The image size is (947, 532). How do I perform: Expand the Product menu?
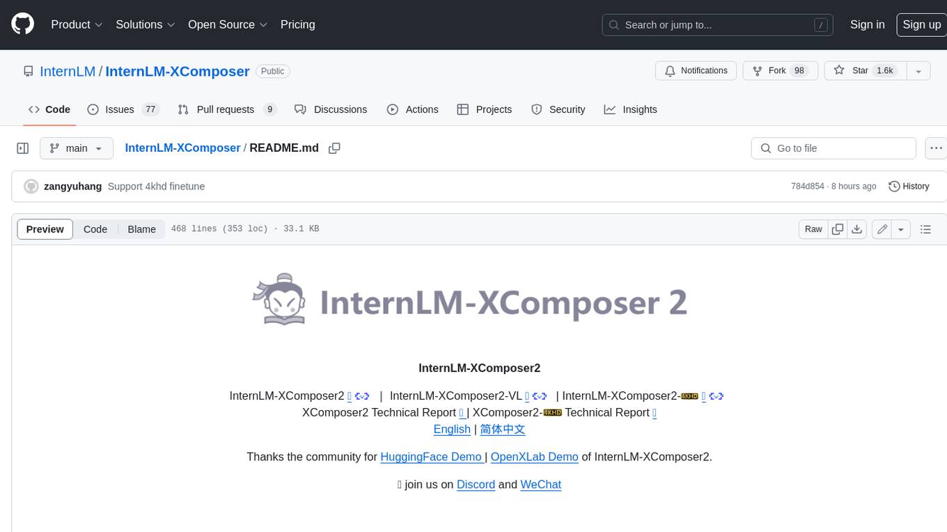[77, 24]
